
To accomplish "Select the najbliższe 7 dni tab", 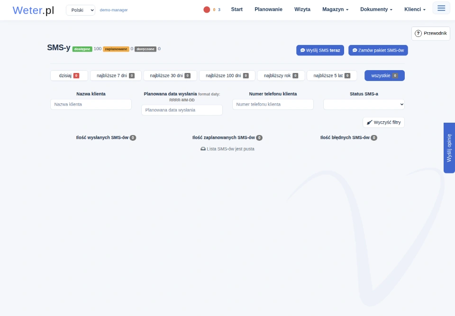I will [x=116, y=75].
